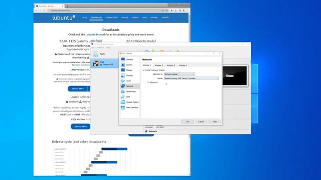Click OK in the Settings dialog
The height and width of the screenshot is (180, 321).
coord(188,121)
